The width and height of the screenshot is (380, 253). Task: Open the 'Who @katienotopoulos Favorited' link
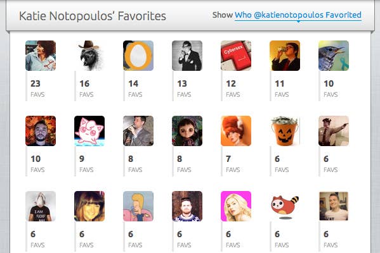(x=298, y=15)
